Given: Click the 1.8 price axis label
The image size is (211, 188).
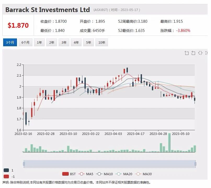Looking at the screenshot, I should click(19, 108).
